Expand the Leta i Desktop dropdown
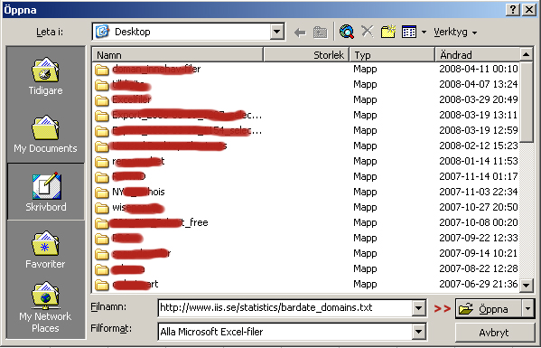The image size is (541, 348). tap(276, 32)
